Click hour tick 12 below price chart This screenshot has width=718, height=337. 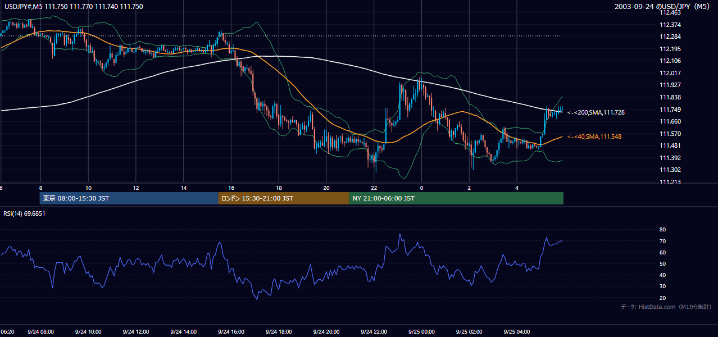tap(135, 188)
